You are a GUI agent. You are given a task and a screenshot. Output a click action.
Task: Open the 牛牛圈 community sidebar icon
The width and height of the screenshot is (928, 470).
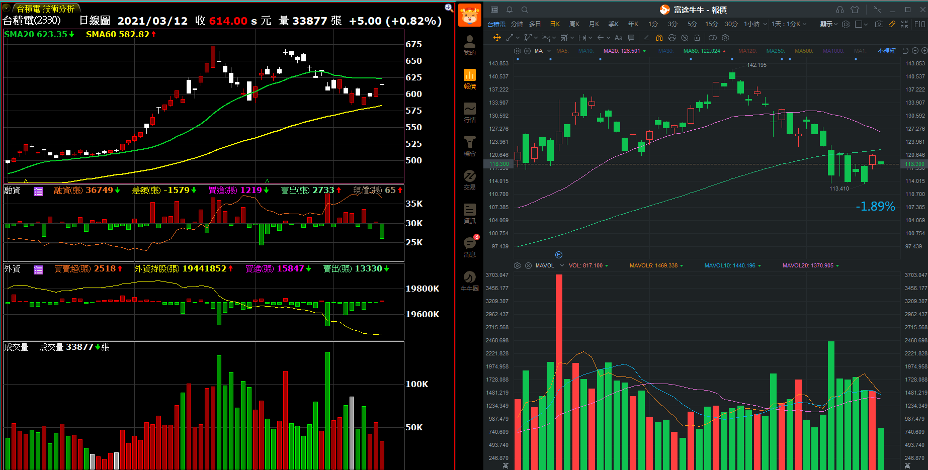[x=469, y=280]
